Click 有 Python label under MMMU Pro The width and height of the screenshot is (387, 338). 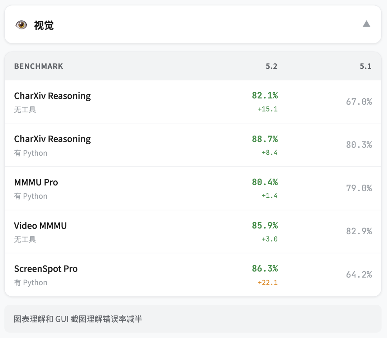pos(30,196)
